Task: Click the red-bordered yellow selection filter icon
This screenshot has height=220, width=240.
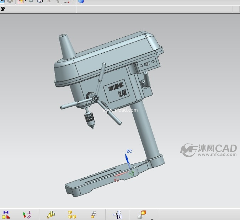Action: pyautogui.click(x=21, y=1)
